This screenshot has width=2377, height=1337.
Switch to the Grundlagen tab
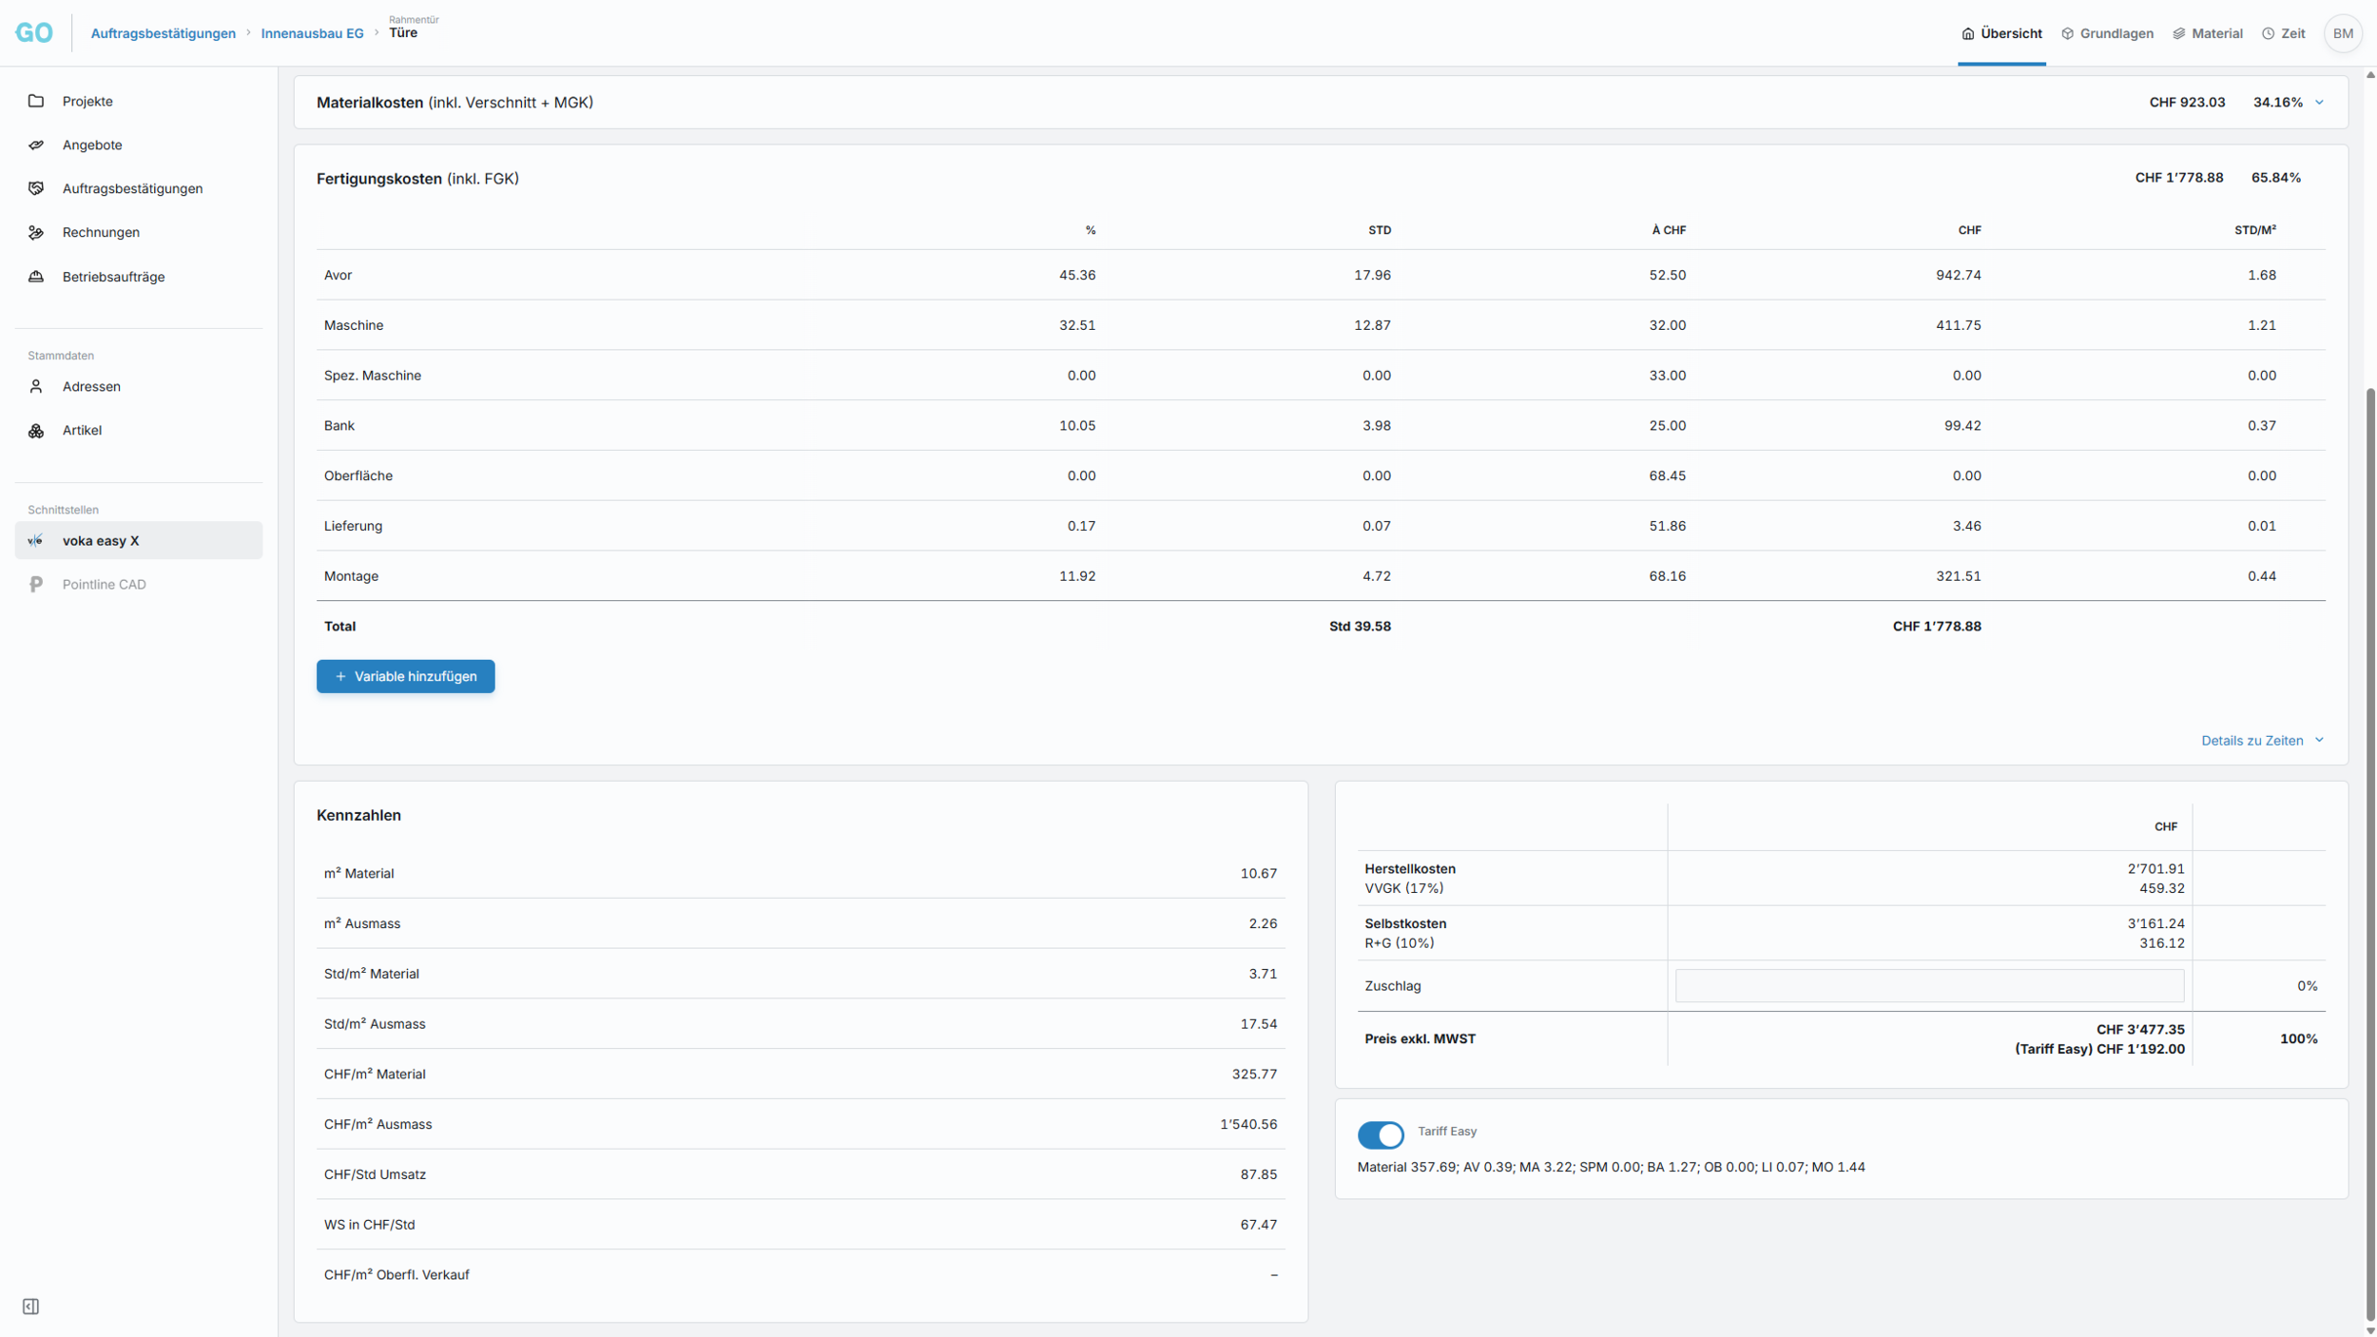2106,33
